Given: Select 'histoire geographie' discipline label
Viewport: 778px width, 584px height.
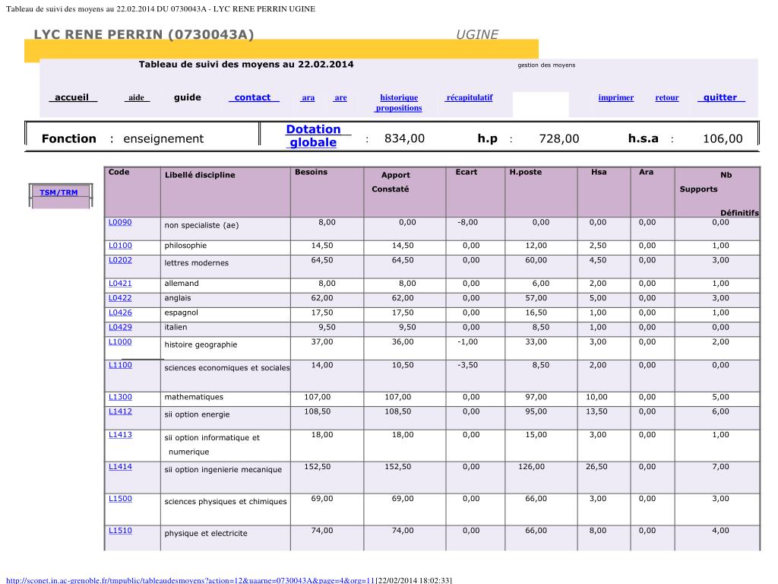Looking at the screenshot, I should click(201, 344).
